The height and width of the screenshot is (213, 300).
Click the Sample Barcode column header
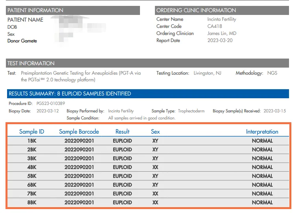(79, 132)
